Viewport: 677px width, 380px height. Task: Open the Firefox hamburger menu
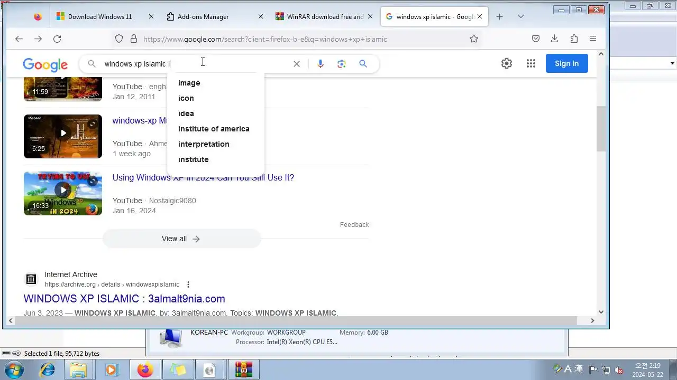[593, 39]
